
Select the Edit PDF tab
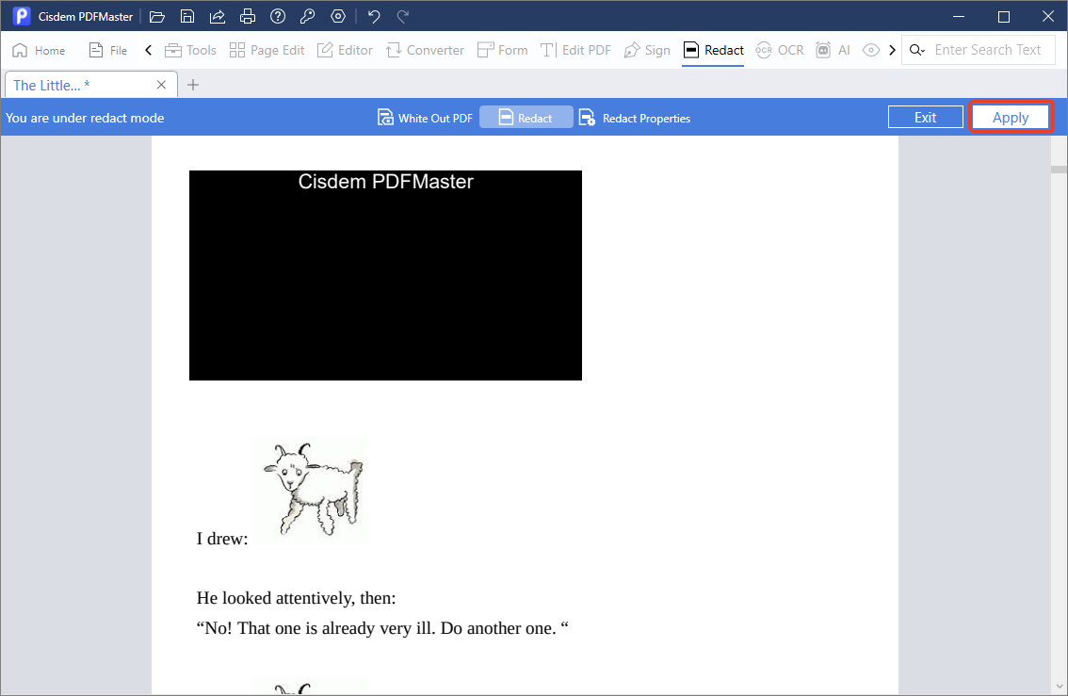coord(575,51)
